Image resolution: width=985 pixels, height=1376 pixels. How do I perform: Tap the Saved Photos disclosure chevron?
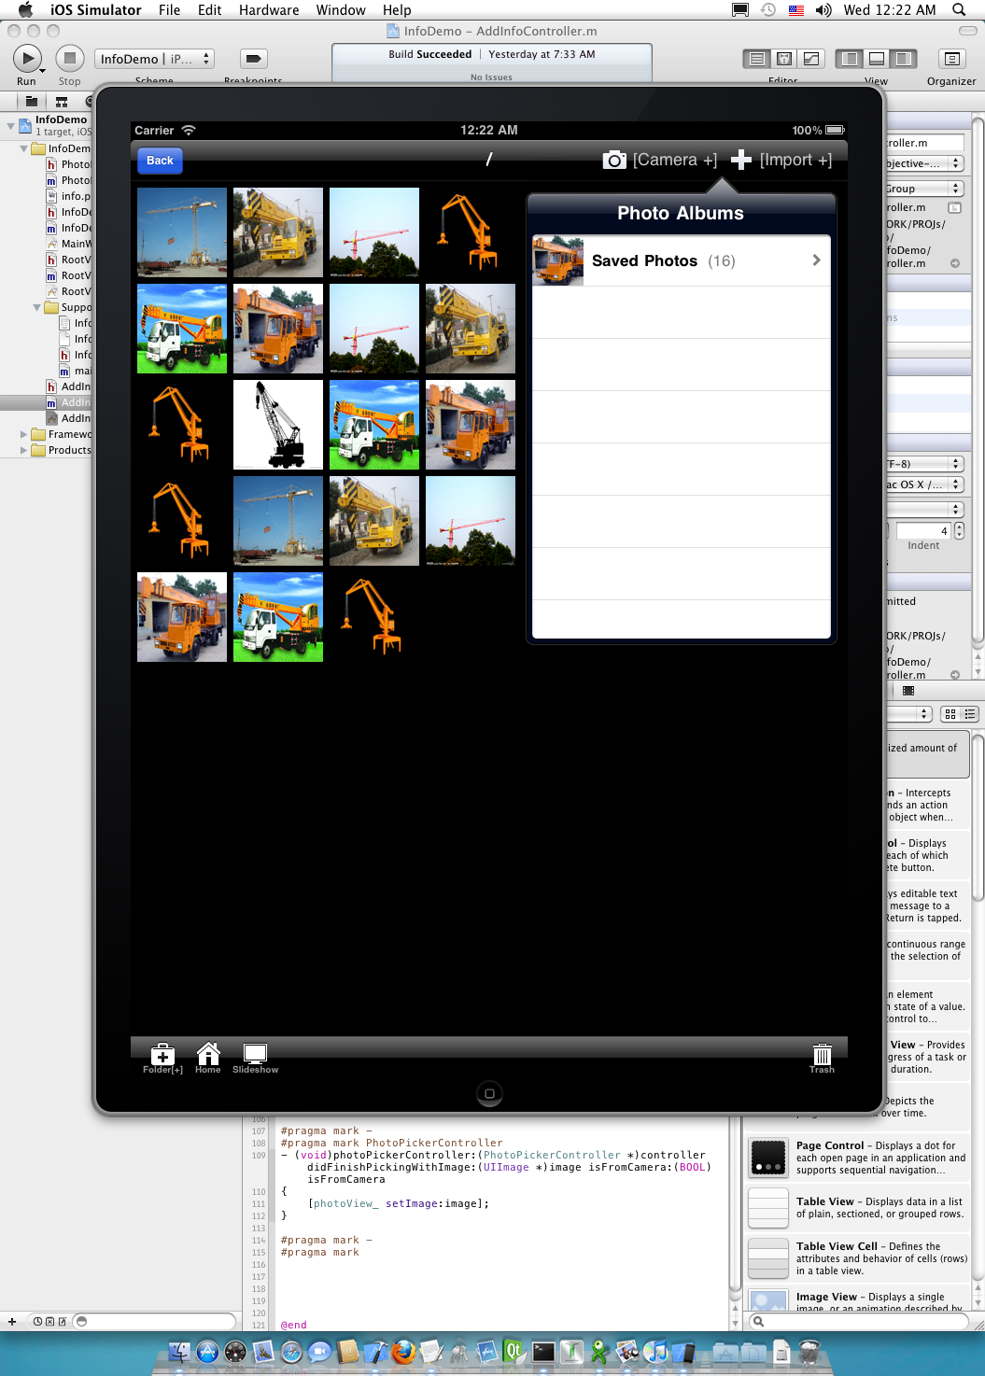coord(816,260)
